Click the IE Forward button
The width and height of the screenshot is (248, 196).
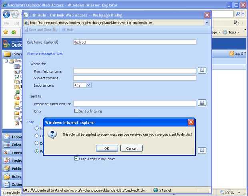(15, 14)
